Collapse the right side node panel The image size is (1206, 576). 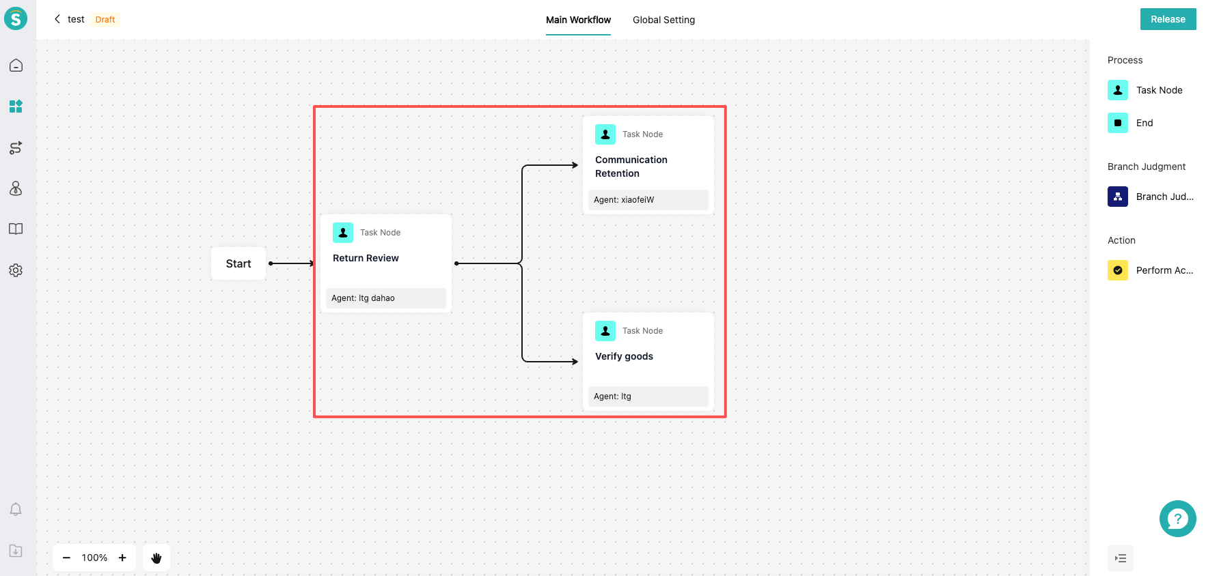pos(1120,558)
